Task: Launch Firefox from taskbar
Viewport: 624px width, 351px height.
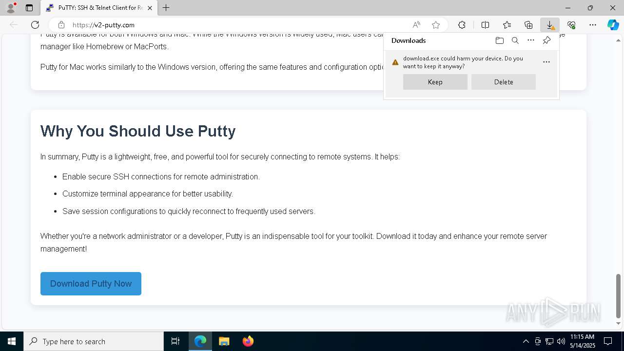Action: pos(248,341)
